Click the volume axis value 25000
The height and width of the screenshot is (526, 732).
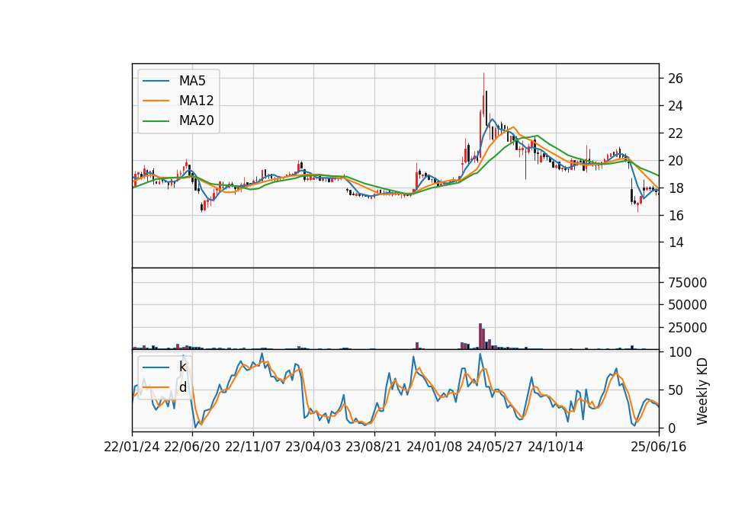pos(688,328)
